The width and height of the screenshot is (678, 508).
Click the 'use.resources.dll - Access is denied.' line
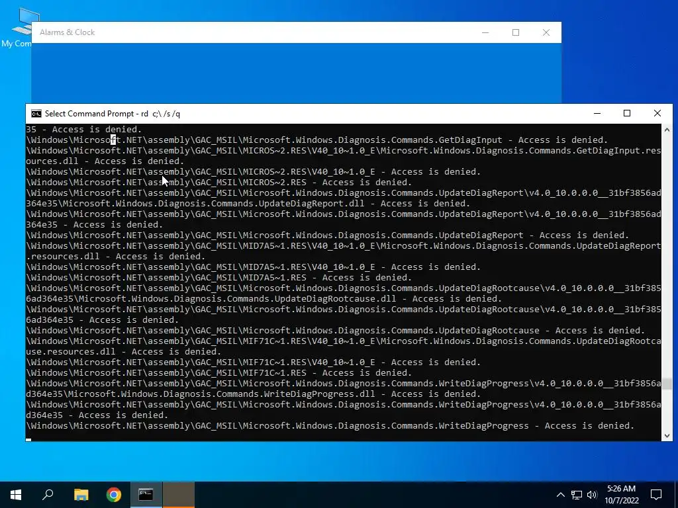(124, 352)
